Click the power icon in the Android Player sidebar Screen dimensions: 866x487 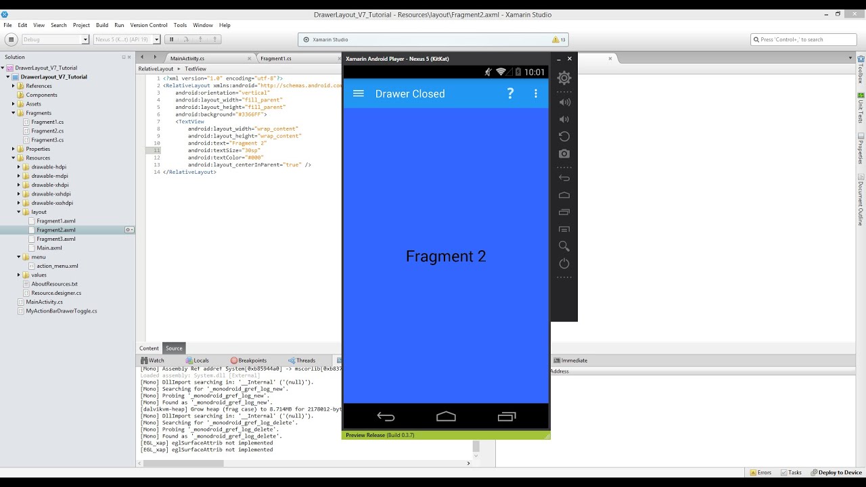[564, 263]
